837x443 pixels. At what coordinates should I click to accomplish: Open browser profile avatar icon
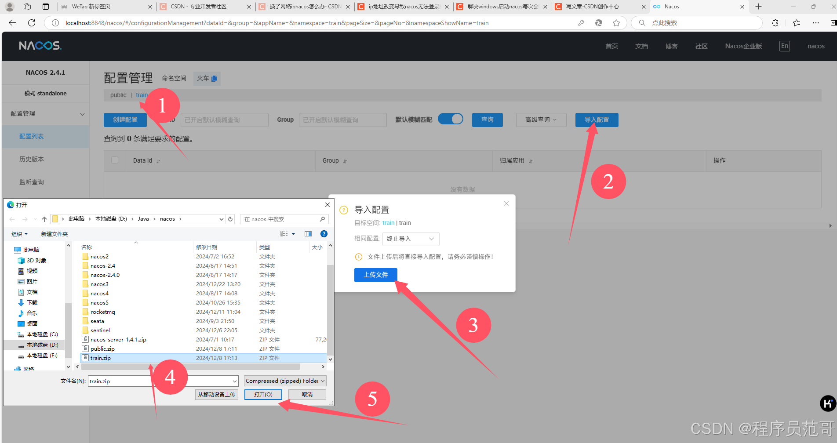[x=10, y=7]
